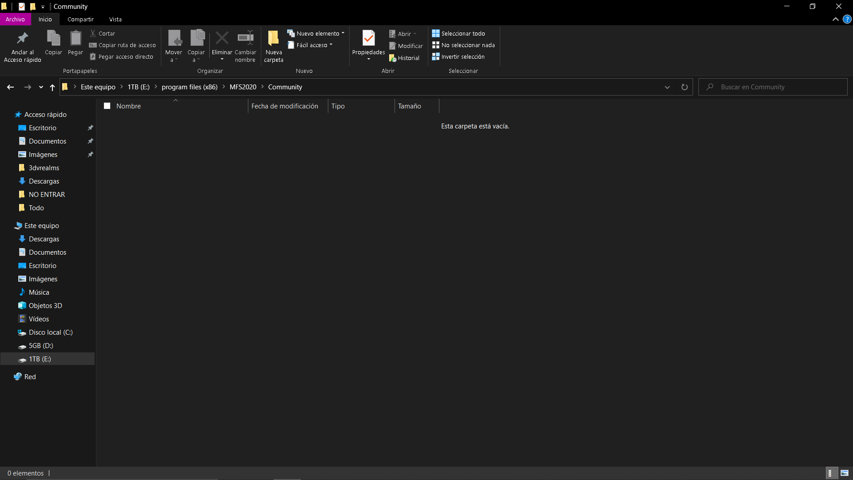
Task: Click the Seleccionar todo icon
Action: pyautogui.click(x=435, y=33)
